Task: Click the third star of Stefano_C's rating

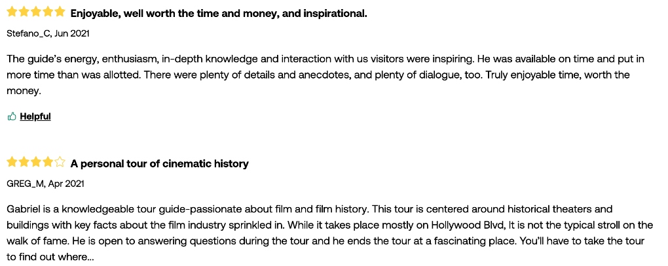Action: [36, 12]
